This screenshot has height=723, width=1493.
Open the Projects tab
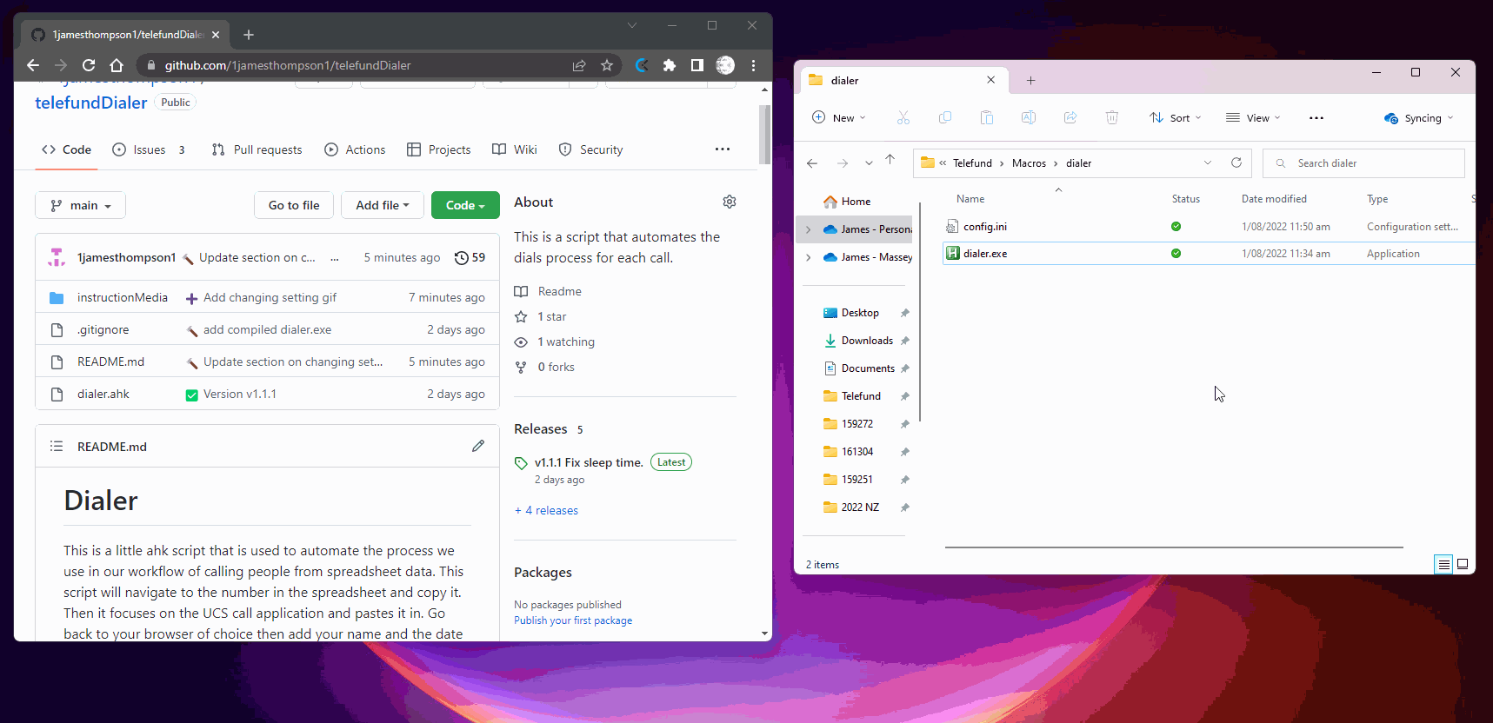439,149
